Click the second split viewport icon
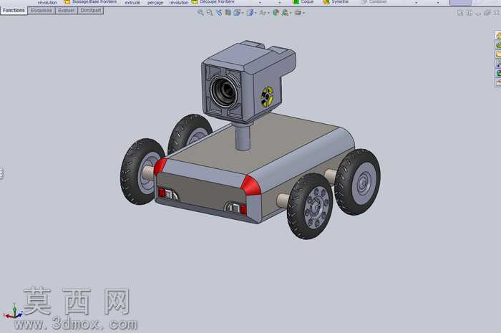This screenshot has height=333, width=501. point(470,13)
